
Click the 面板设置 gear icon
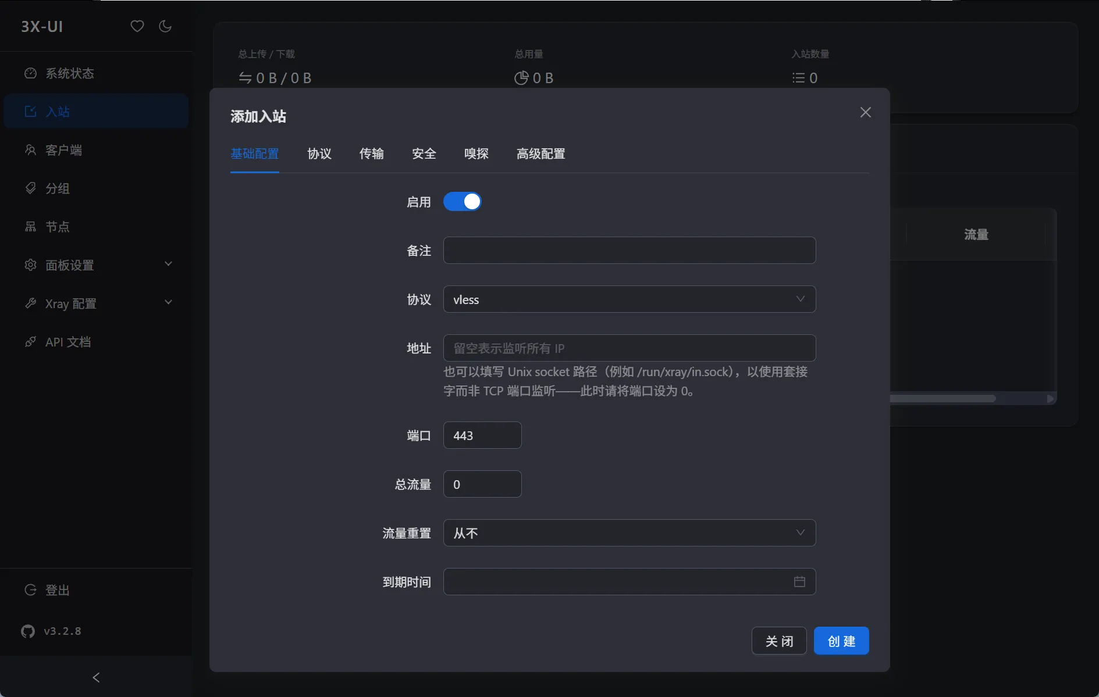coord(30,265)
